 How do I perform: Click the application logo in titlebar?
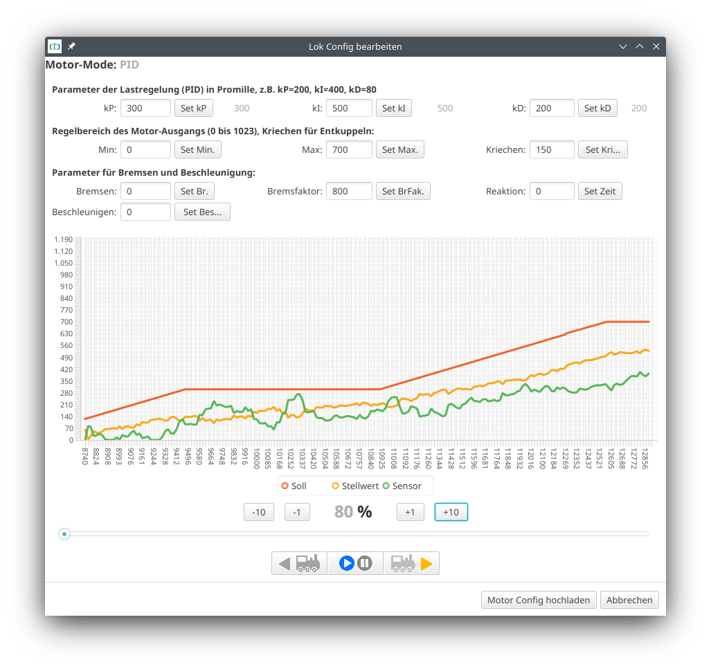(x=55, y=46)
